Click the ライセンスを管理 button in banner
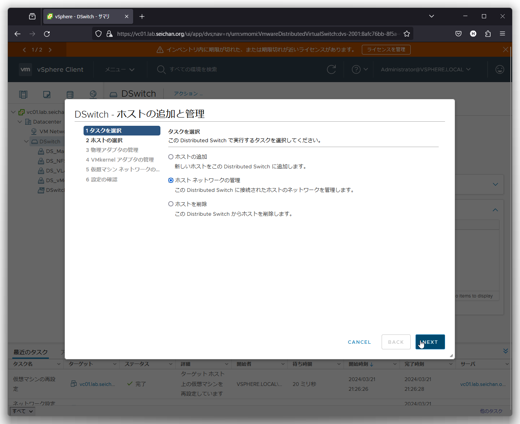This screenshot has width=520, height=424. coord(386,50)
